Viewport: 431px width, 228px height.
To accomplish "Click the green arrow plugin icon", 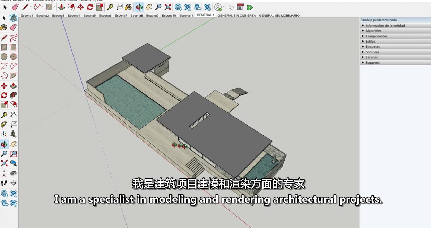I will tap(250, 7).
